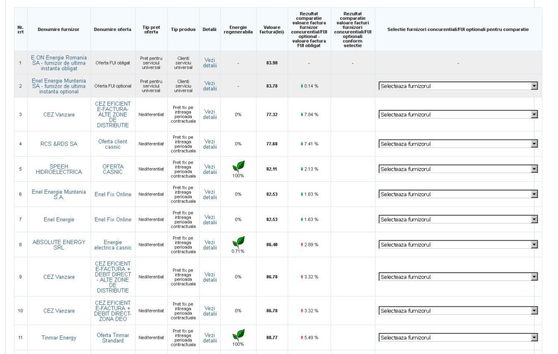Image resolution: width=558 pixels, height=354 pixels.
Task: Open the Selecteaza furnizorul dropdown for Tinmar Energy
Action: click(458, 338)
